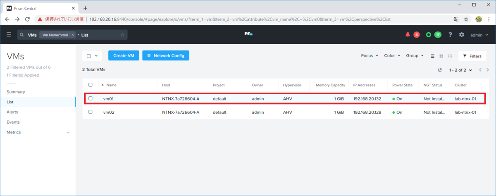Bookmark page with Chrome star icon

pos(466,19)
